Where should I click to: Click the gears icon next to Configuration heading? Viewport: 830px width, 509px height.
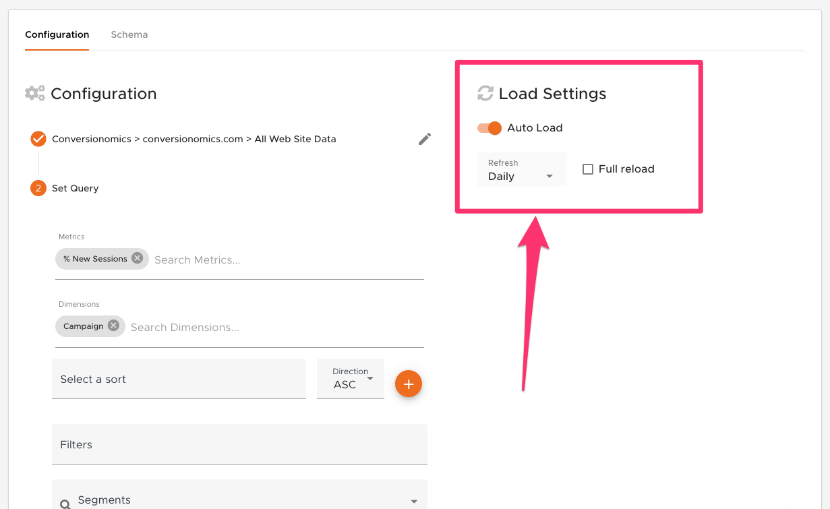(x=35, y=94)
